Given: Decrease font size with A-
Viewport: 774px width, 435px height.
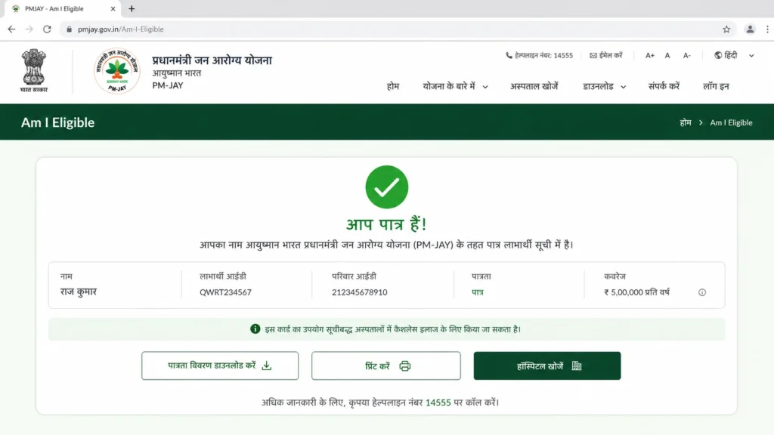Looking at the screenshot, I should point(686,55).
